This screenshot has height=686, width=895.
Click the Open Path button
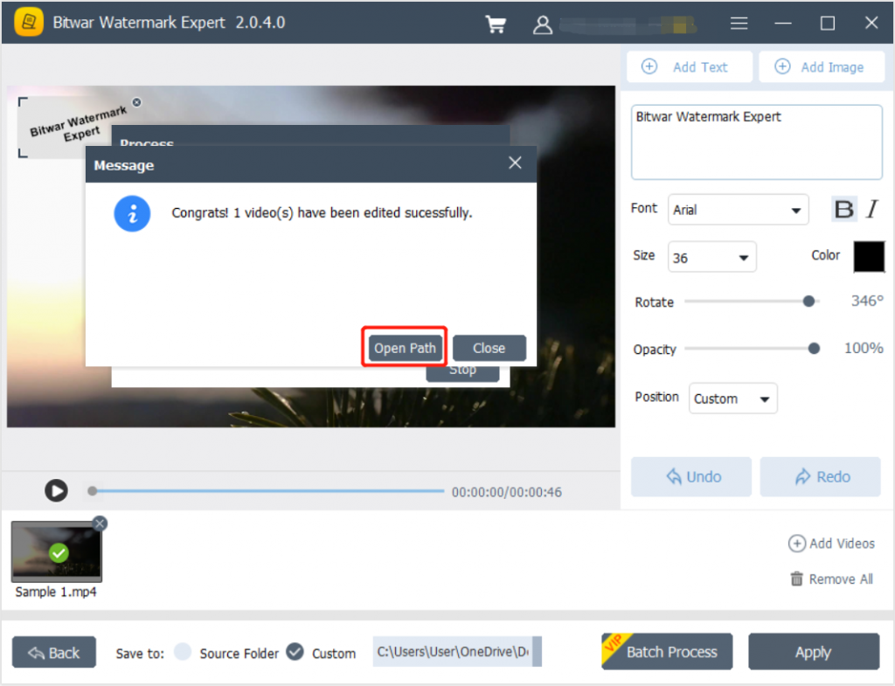[404, 348]
